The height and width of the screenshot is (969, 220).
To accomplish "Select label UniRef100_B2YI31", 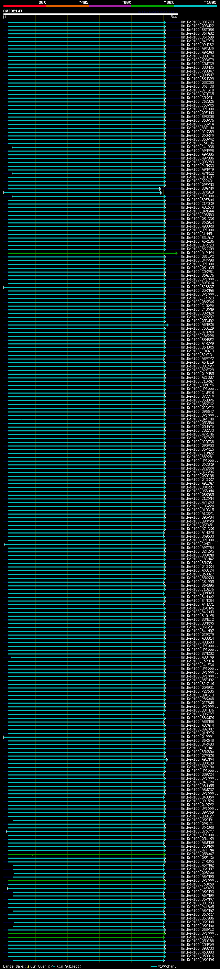I will 197,355.
